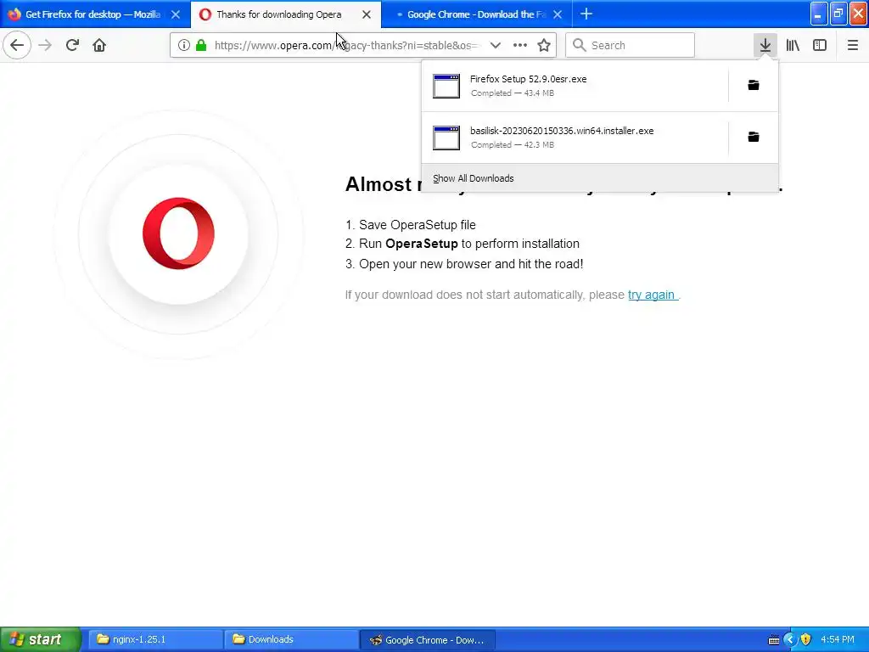Image resolution: width=869 pixels, height=652 pixels.
Task: Click the red Opera logo
Action: 178,233
